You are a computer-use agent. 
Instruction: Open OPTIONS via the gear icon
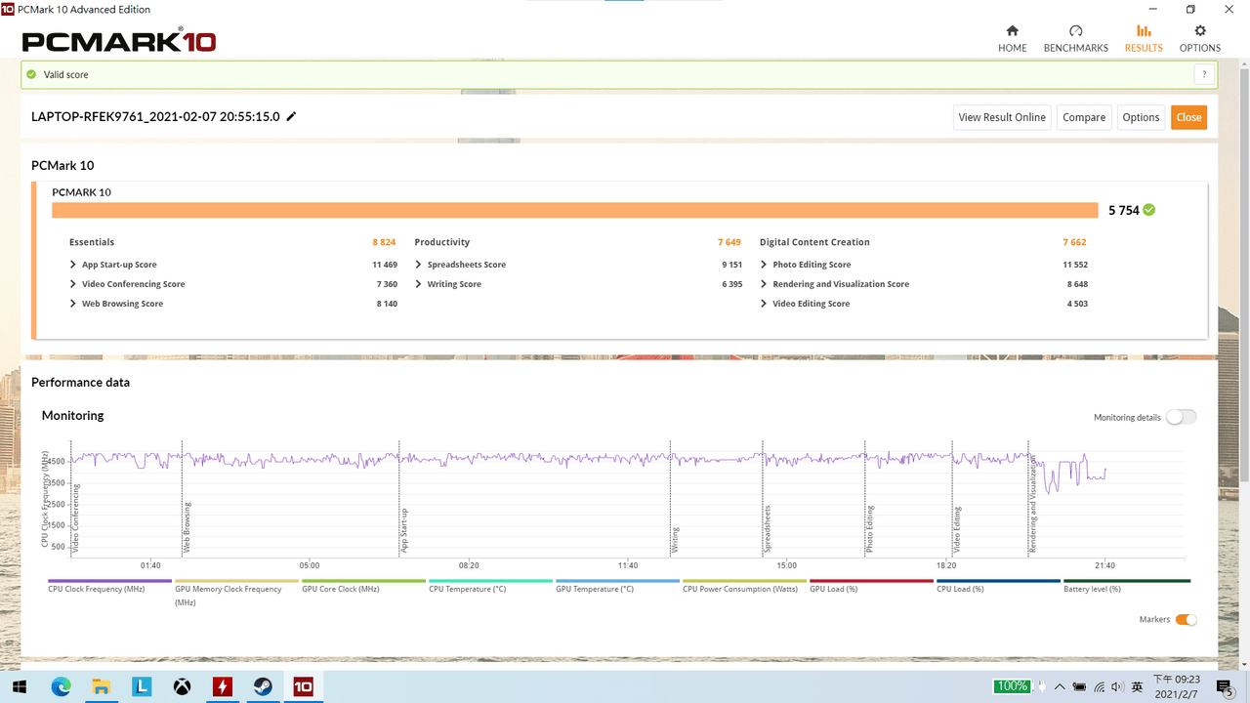pyautogui.click(x=1200, y=30)
